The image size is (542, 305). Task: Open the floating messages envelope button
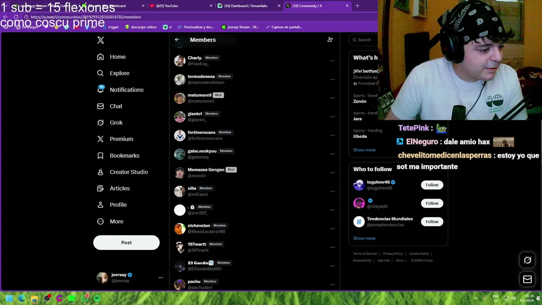click(x=527, y=280)
